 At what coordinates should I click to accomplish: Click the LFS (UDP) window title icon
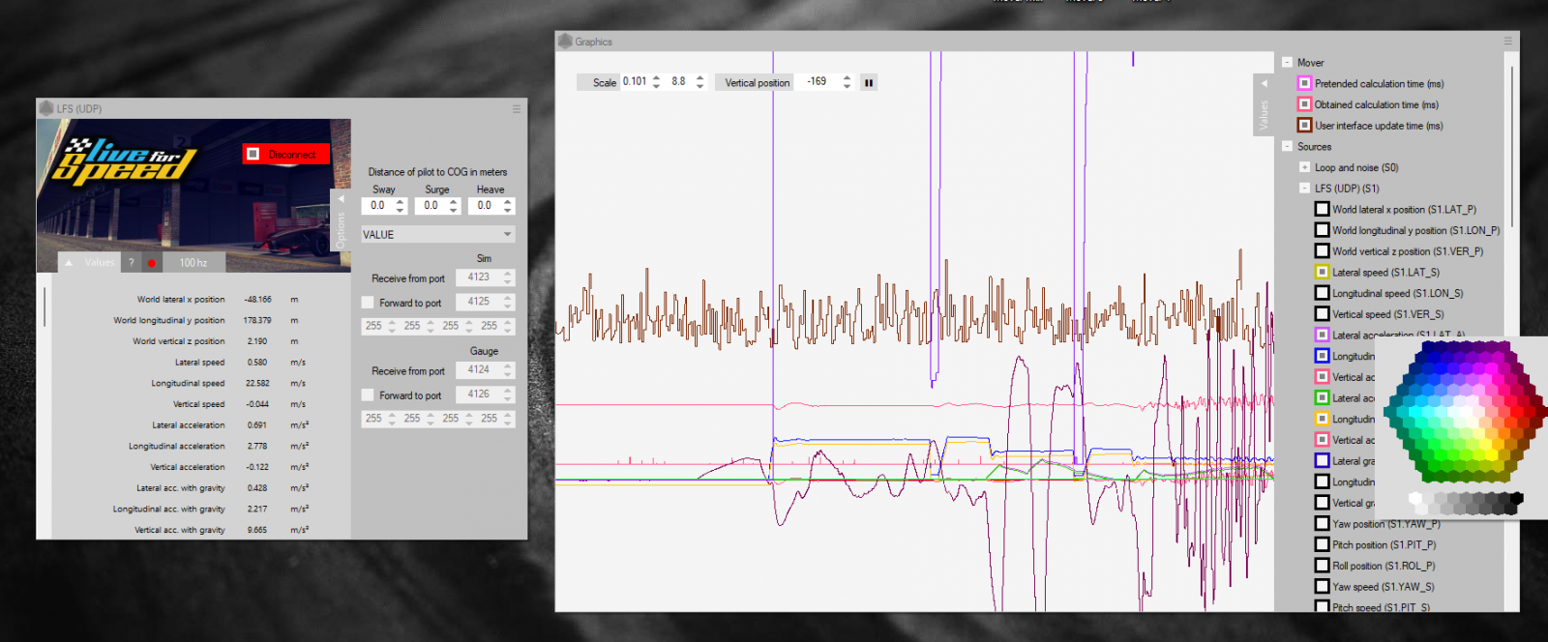click(46, 108)
